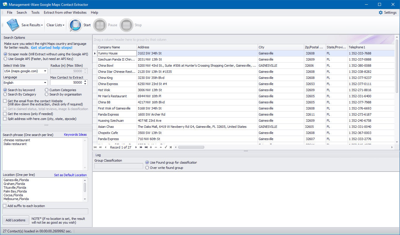400x235 pixels.
Task: Delete record using the minus icon
Action: [x=156, y=147]
